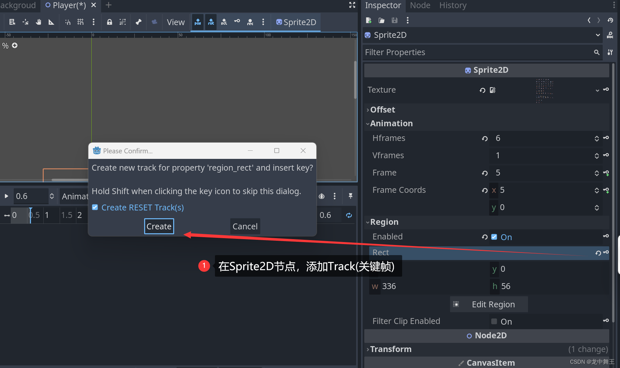Open inspector property tools menu
This screenshot has height=368, width=620.
pyautogui.click(x=610, y=52)
